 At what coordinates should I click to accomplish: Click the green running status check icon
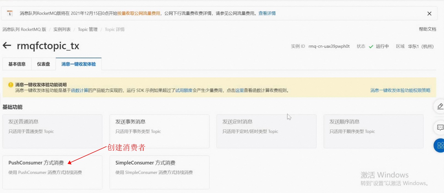pyautogui.click(x=371, y=46)
